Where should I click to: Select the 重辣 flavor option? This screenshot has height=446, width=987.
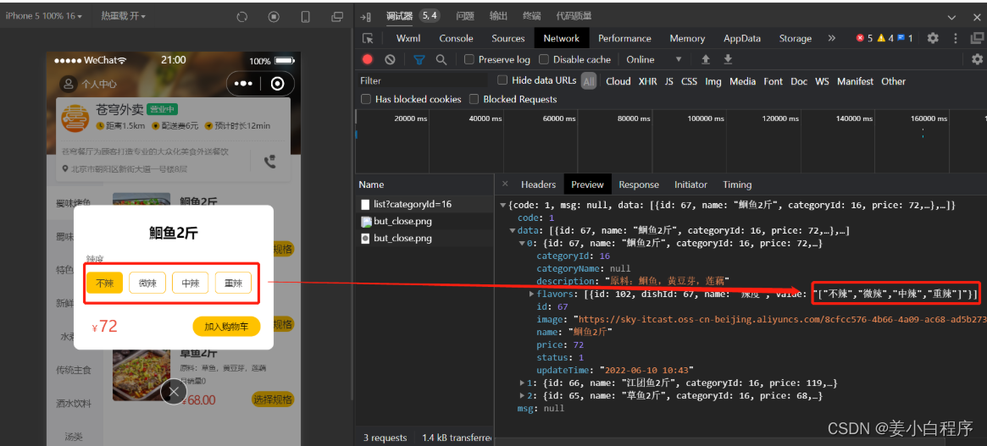click(x=233, y=283)
